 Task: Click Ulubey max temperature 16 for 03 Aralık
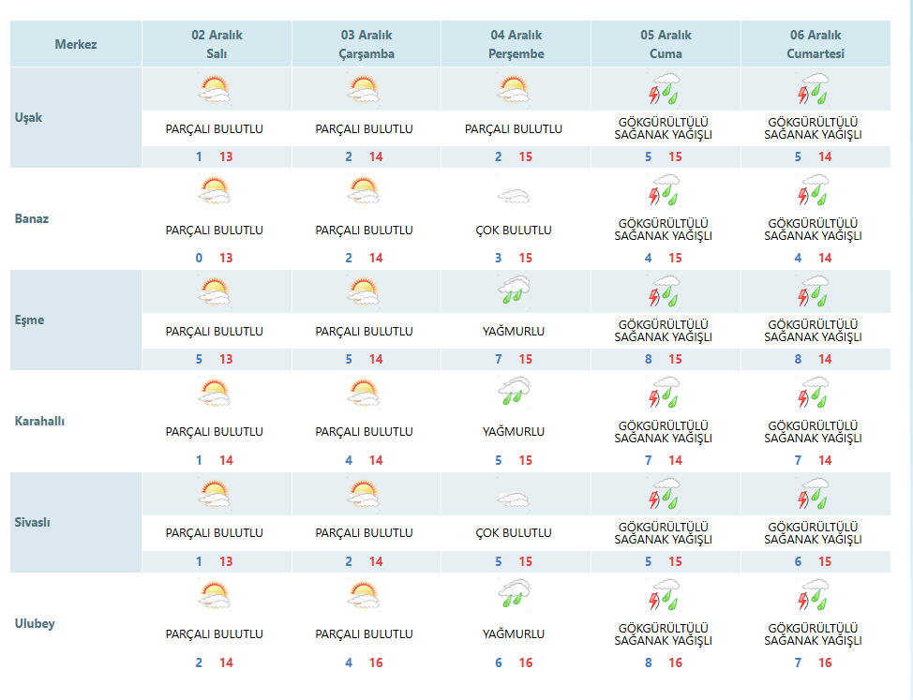(x=376, y=663)
